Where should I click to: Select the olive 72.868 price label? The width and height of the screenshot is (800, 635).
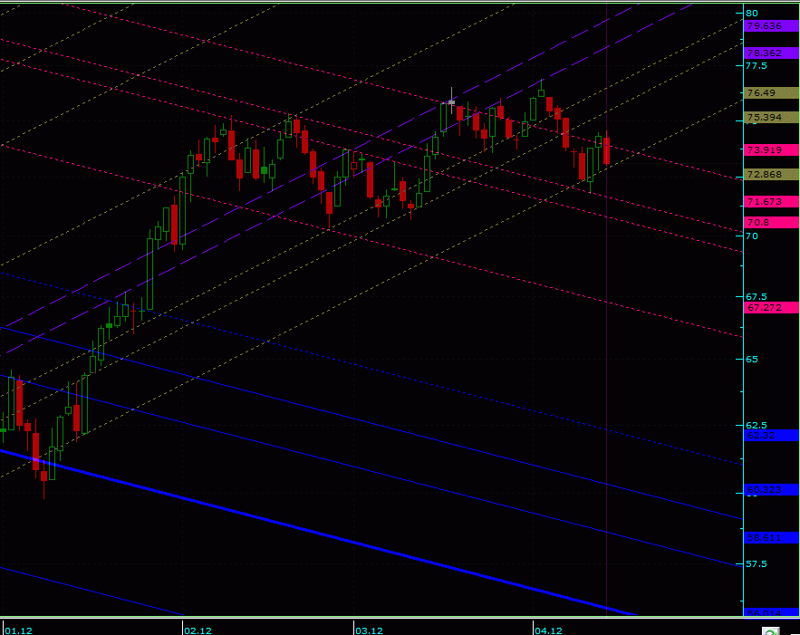click(771, 175)
